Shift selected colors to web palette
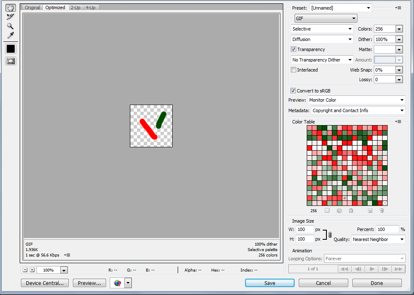414x295 pixels. (339, 210)
